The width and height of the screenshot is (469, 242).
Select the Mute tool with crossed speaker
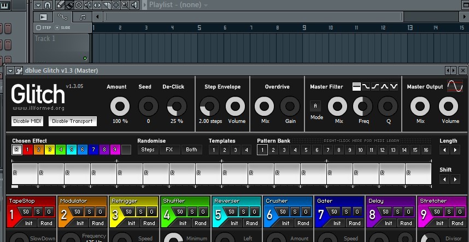click(x=88, y=4)
